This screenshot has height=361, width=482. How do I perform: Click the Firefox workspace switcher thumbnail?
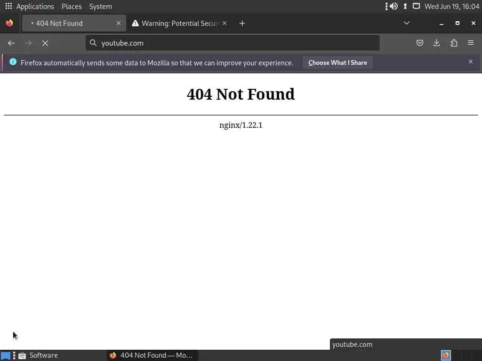click(446, 355)
